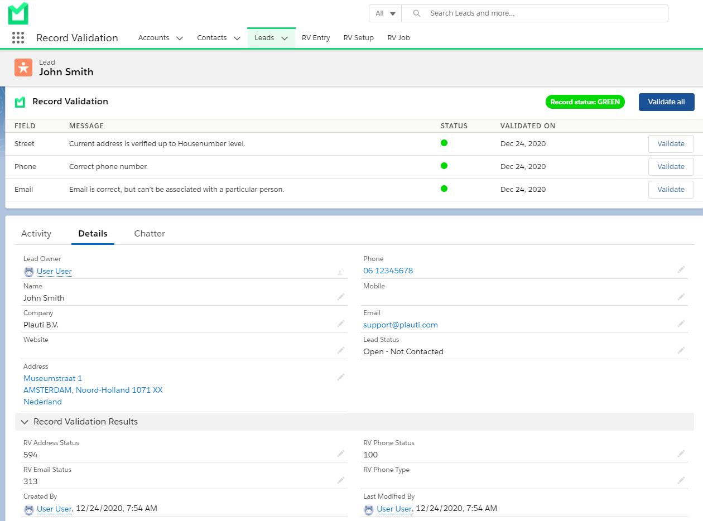The height and width of the screenshot is (521, 703).
Task: Expand the Leads tab dropdown arrow
Action: (285, 38)
